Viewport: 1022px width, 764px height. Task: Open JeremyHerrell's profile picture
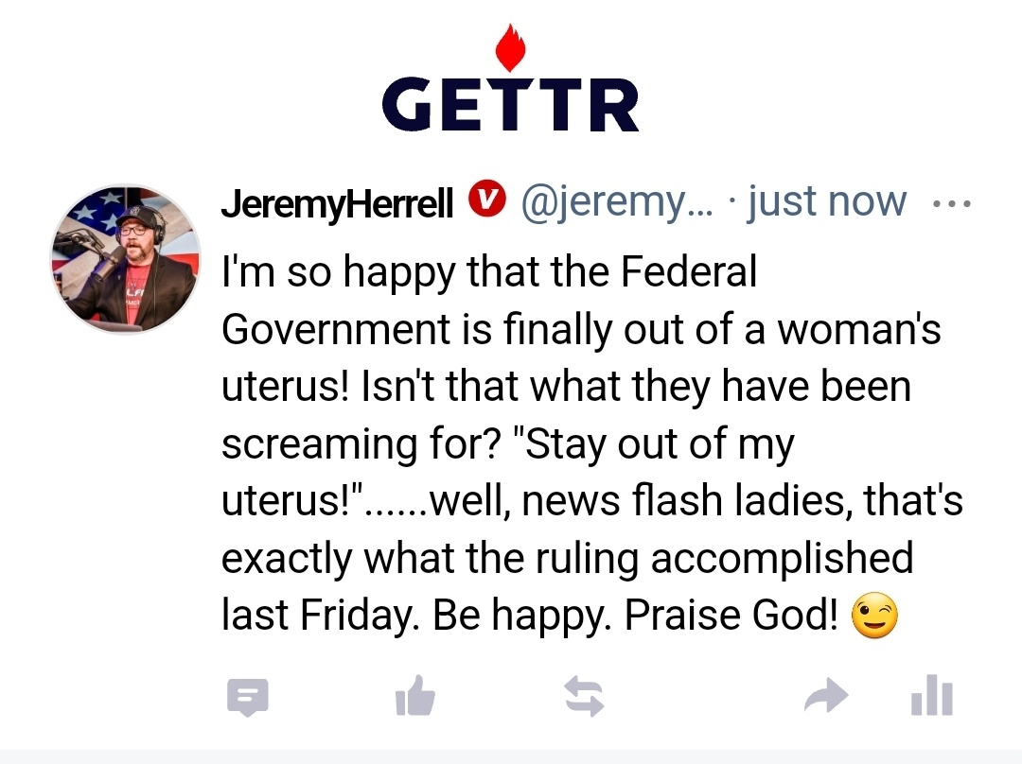(126, 259)
